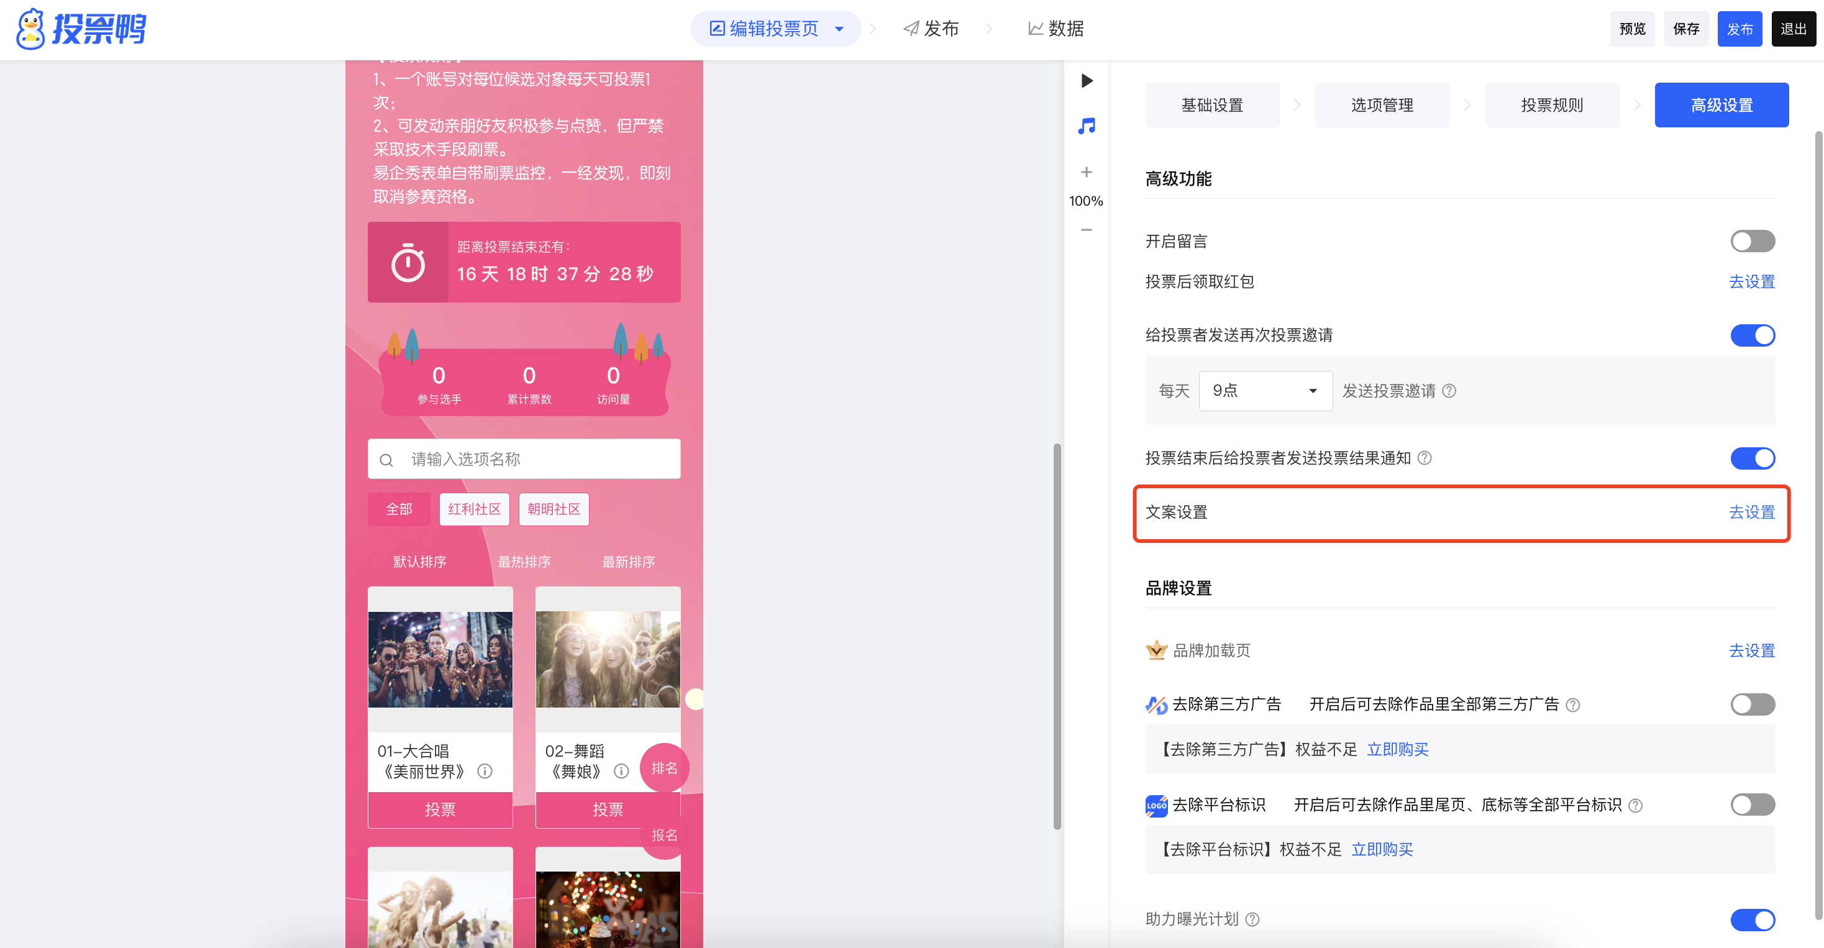The width and height of the screenshot is (1824, 948).
Task: Click 去设置 link for 文案设置
Action: coord(1751,512)
